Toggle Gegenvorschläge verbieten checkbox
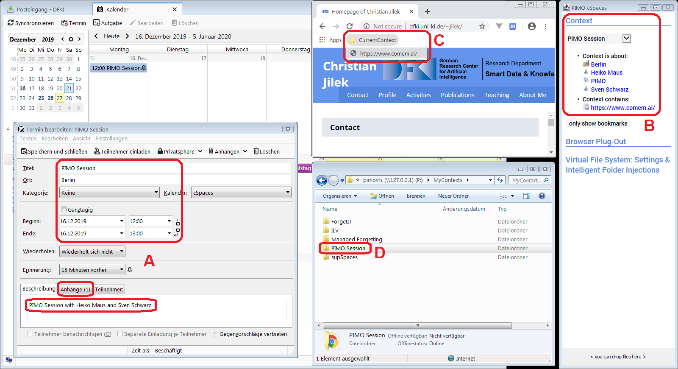The width and height of the screenshot is (678, 369). [216, 334]
